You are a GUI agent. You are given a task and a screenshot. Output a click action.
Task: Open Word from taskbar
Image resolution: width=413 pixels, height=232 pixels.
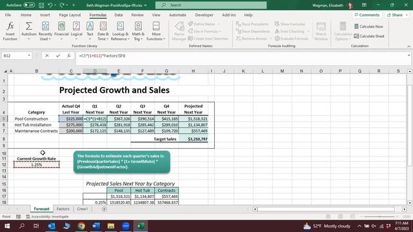(96, 226)
